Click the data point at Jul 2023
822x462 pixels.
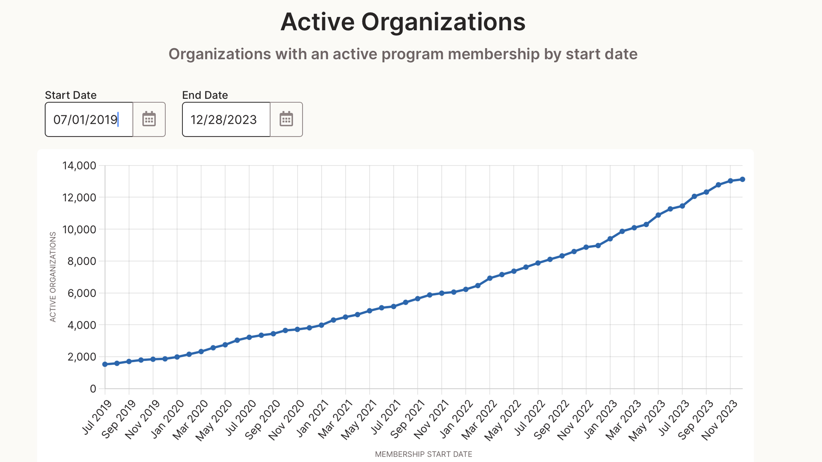pyautogui.click(x=682, y=206)
